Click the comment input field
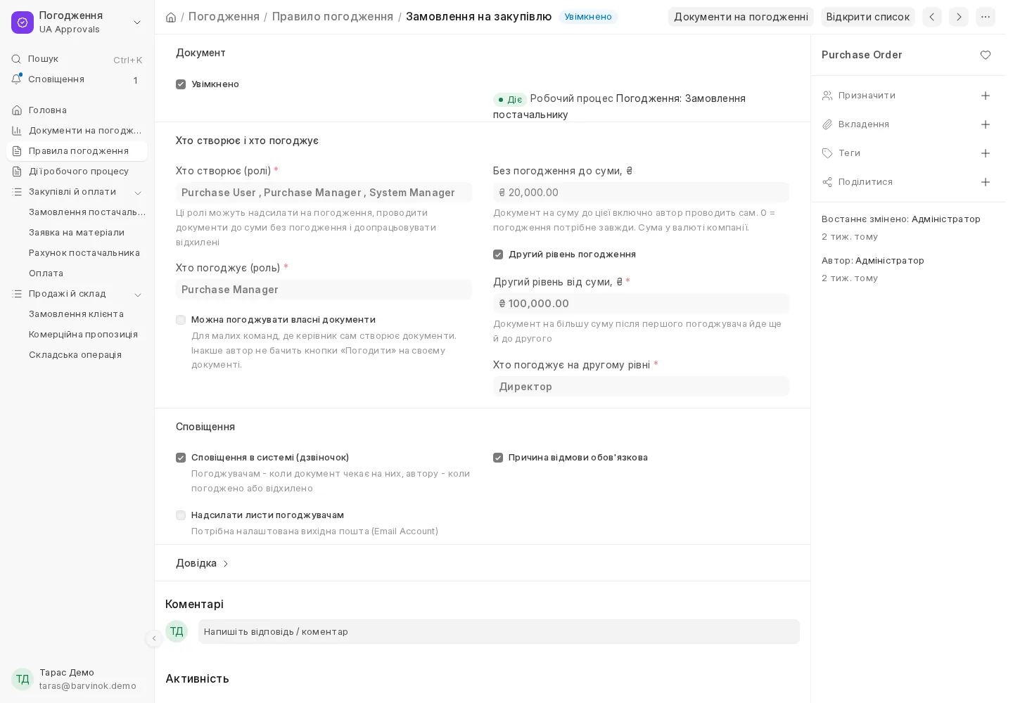 tap(499, 631)
